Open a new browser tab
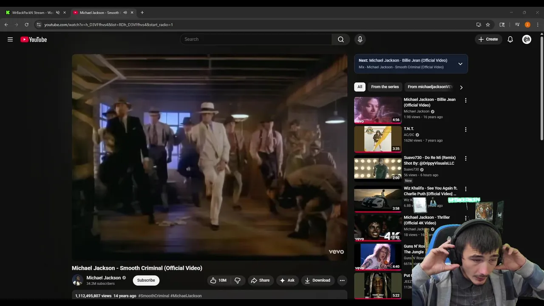 (x=142, y=12)
